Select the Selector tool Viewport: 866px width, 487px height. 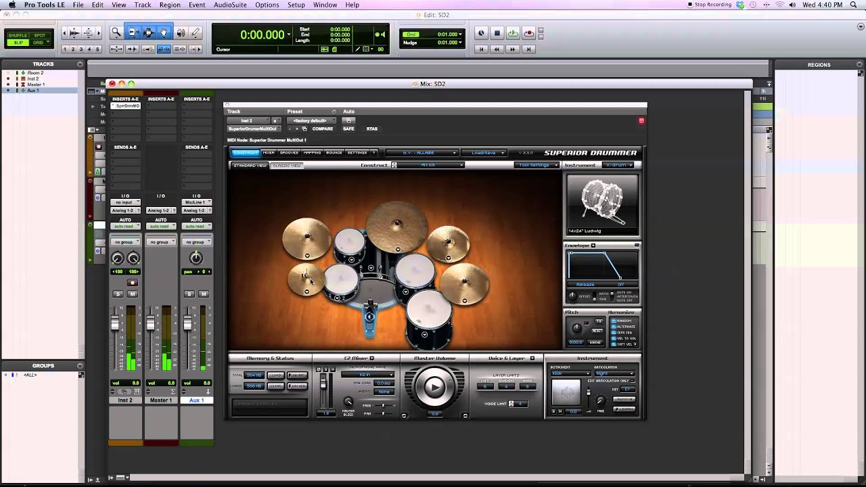[x=148, y=32]
